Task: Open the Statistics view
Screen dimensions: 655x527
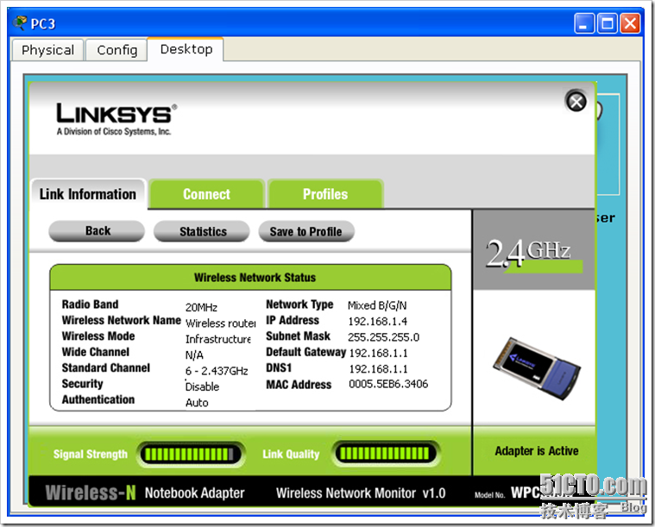Action: point(202,231)
